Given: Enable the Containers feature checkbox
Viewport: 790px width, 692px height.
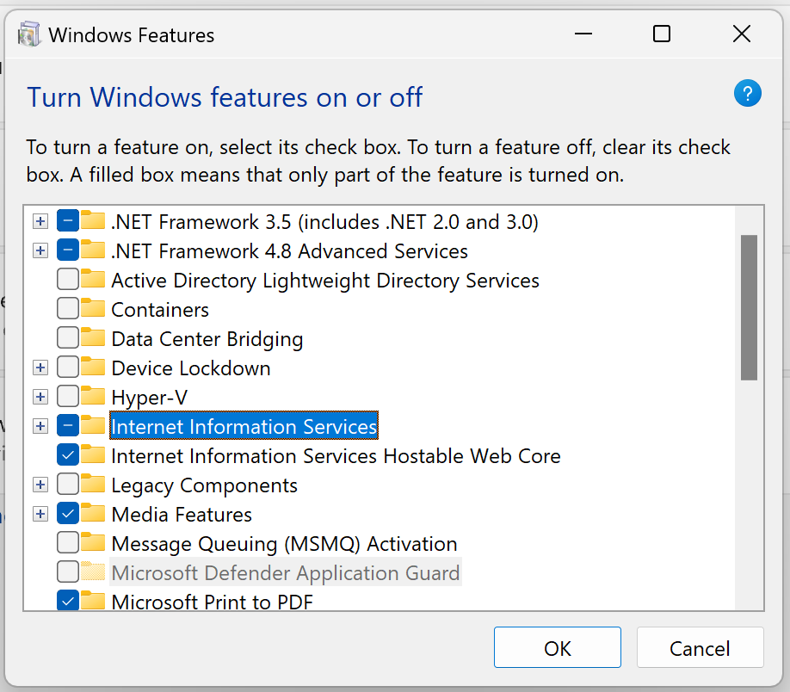Looking at the screenshot, I should pyautogui.click(x=67, y=308).
